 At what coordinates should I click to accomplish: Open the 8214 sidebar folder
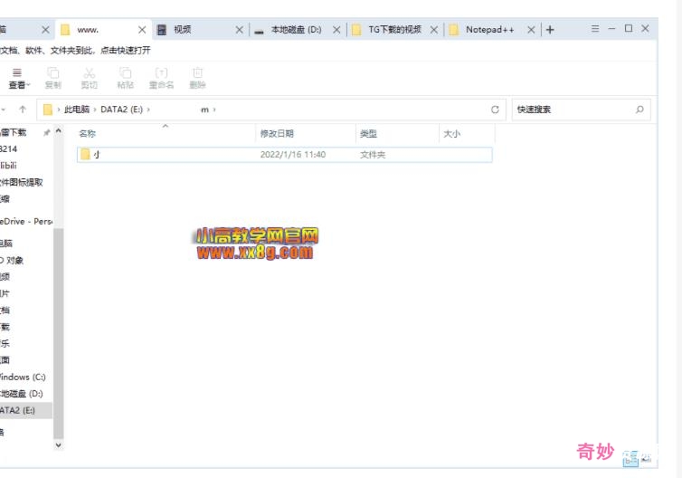coord(9,148)
